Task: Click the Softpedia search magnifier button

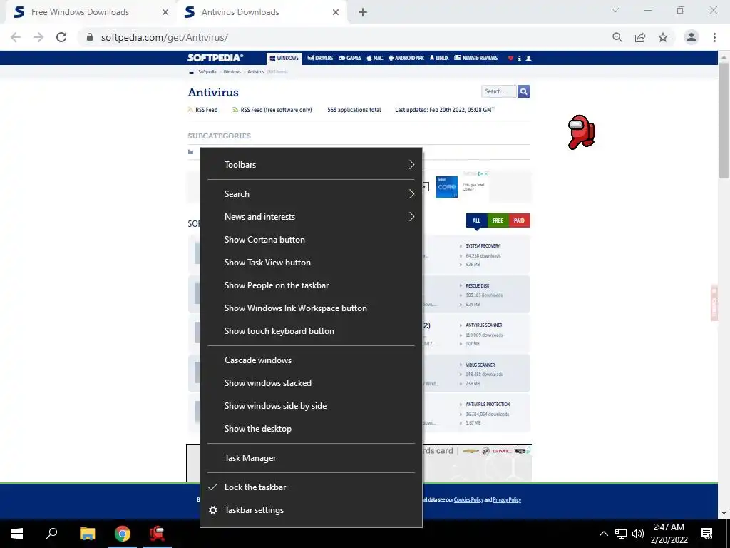Action: (x=524, y=91)
